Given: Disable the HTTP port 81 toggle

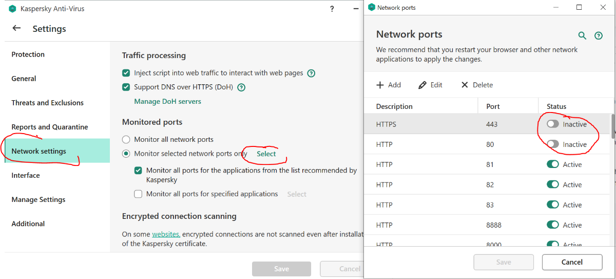Looking at the screenshot, I should (x=553, y=164).
